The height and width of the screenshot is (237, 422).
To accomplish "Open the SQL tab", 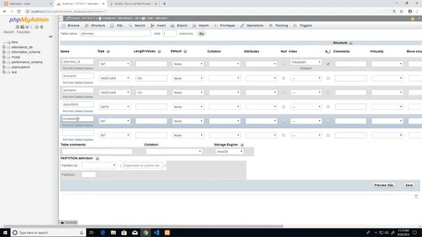I will pyautogui.click(x=117, y=26).
